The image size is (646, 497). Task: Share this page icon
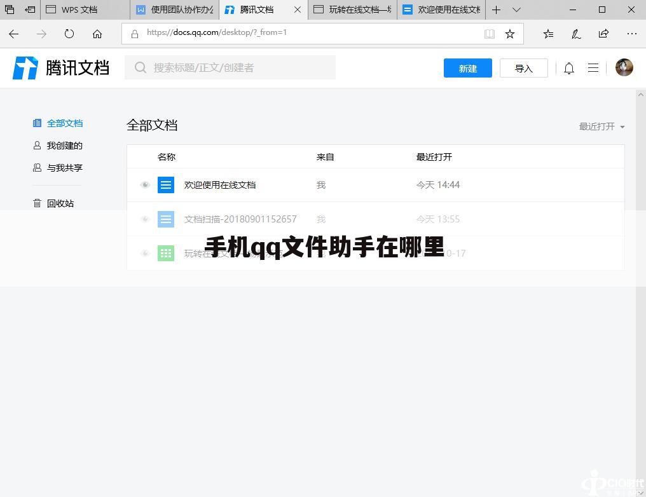603,34
